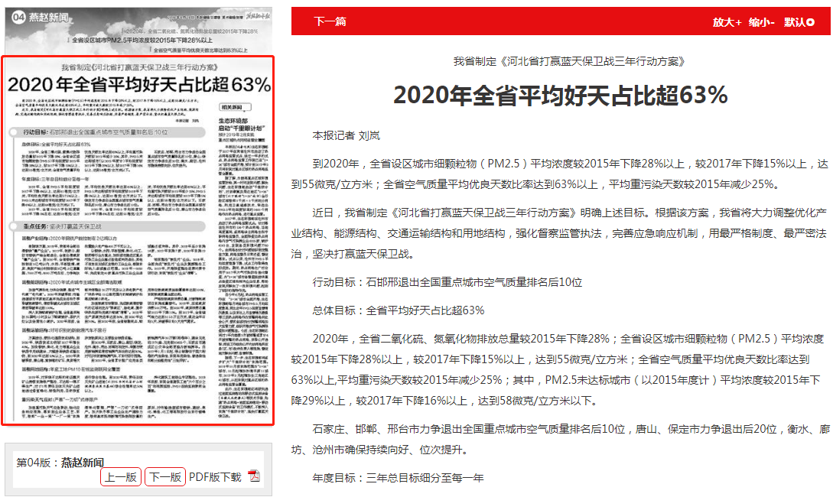Open previous page with 上一版
This screenshot has width=833, height=497.
[120, 477]
